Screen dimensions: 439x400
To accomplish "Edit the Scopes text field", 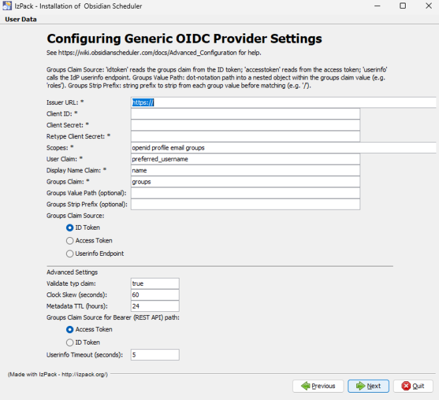I will tap(284, 148).
